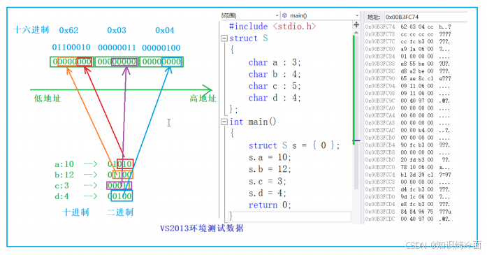
Task: Click the 'return 0;' line
Action: pos(269,205)
